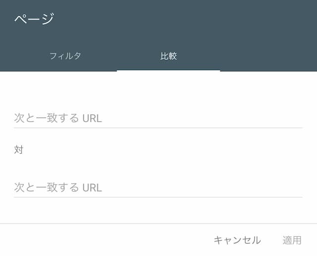The height and width of the screenshot is (256, 317).
Task: Dismiss the page dialog via キャンセル button
Action: point(237,240)
